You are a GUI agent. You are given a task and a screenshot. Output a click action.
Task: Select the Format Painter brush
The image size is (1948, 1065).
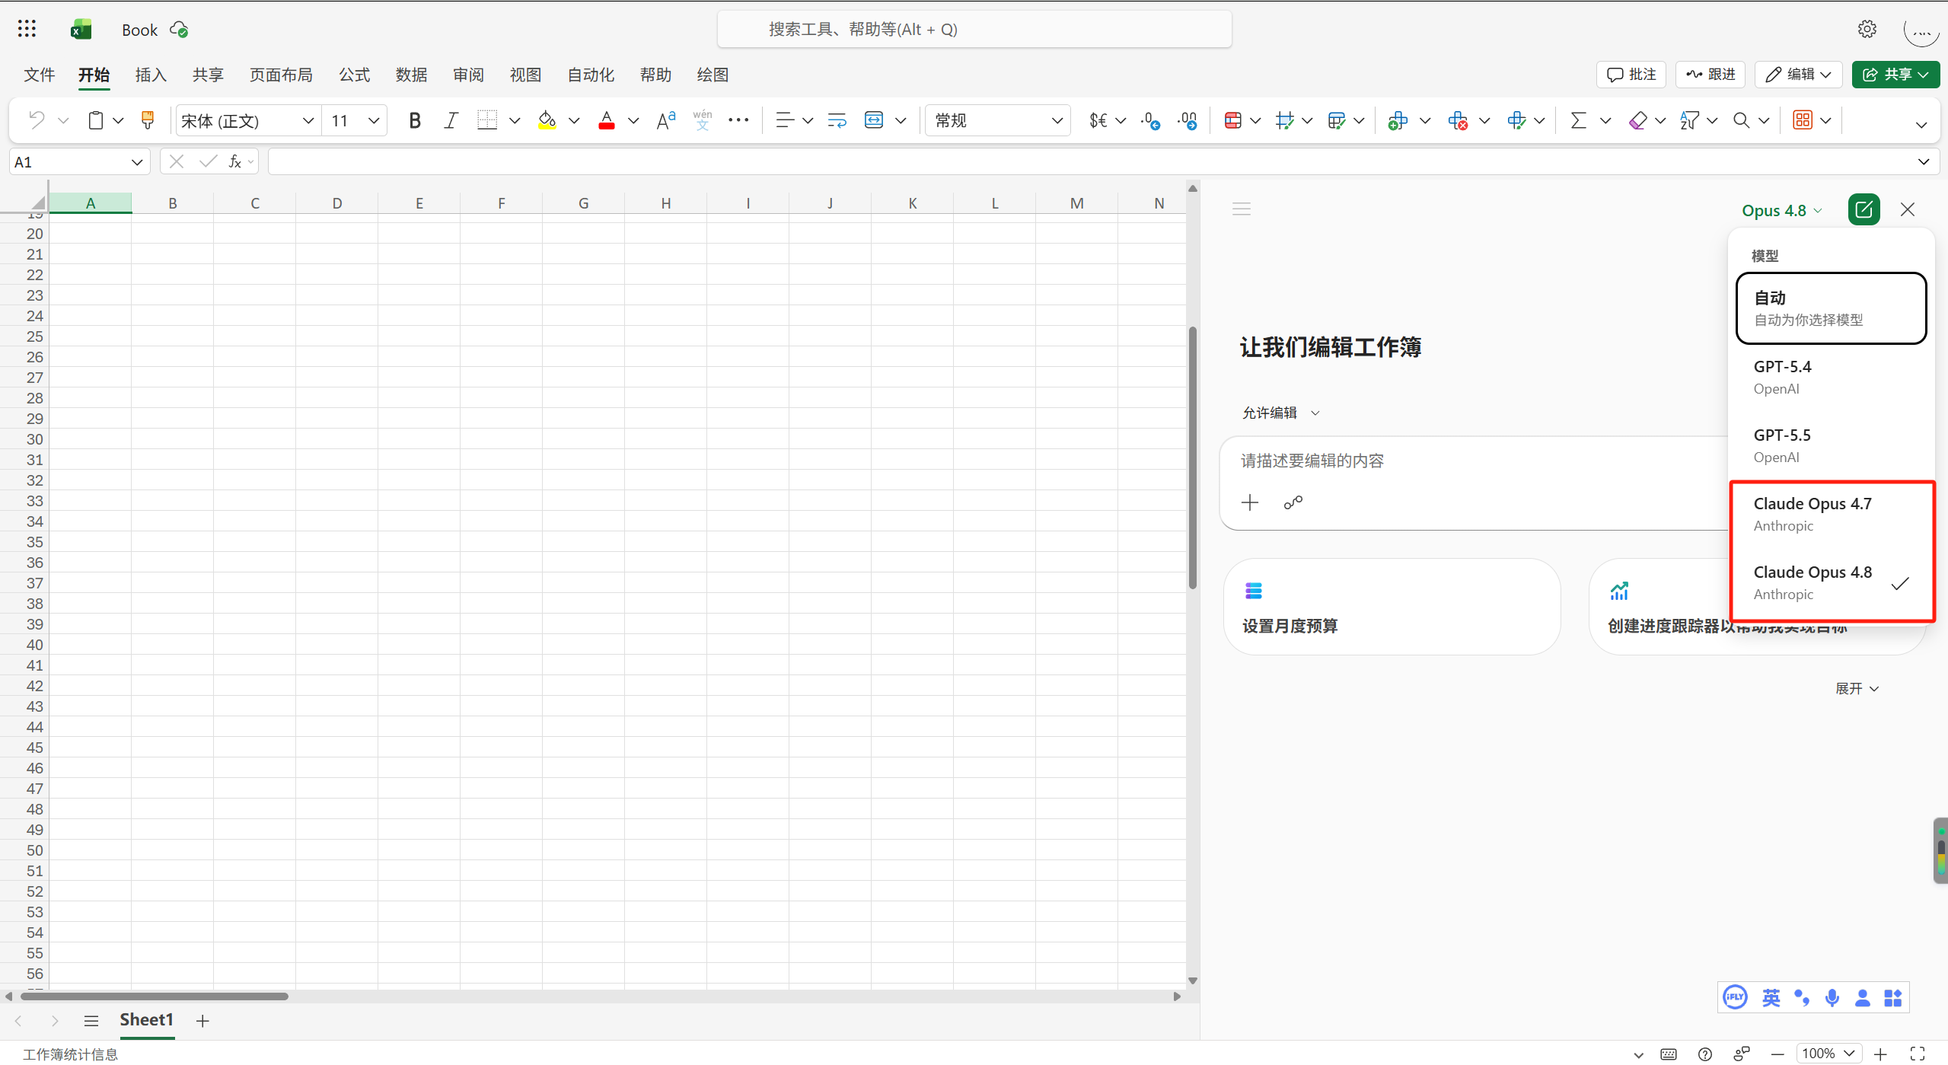[x=148, y=120]
